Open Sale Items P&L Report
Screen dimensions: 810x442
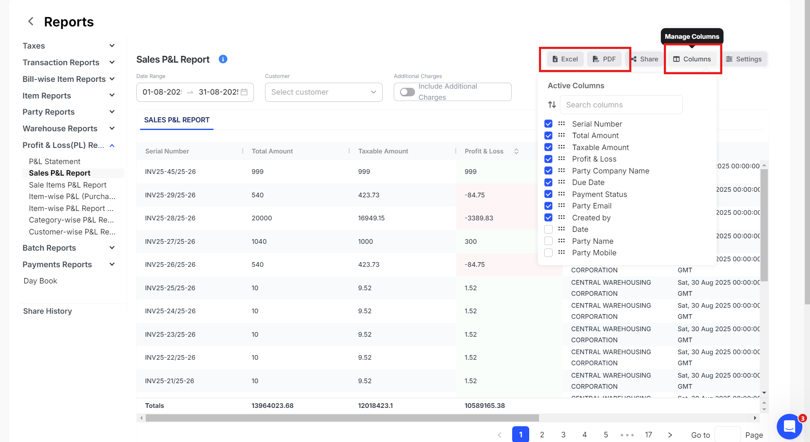[68, 185]
